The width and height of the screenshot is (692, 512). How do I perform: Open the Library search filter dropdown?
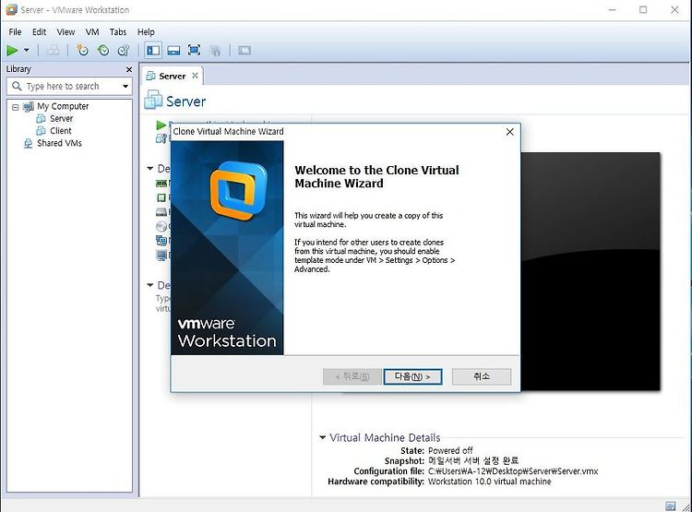coord(125,86)
